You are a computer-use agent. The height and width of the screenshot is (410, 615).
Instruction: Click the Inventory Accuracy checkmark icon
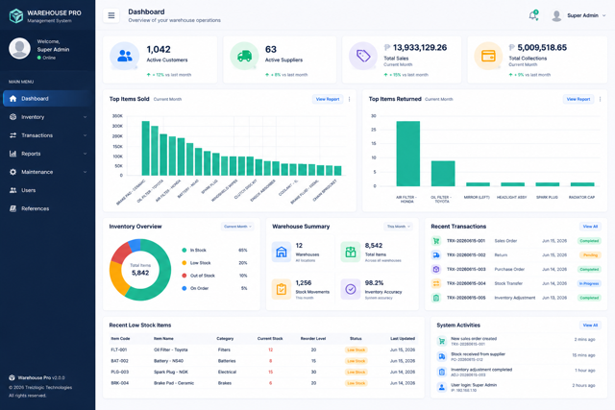(350, 289)
